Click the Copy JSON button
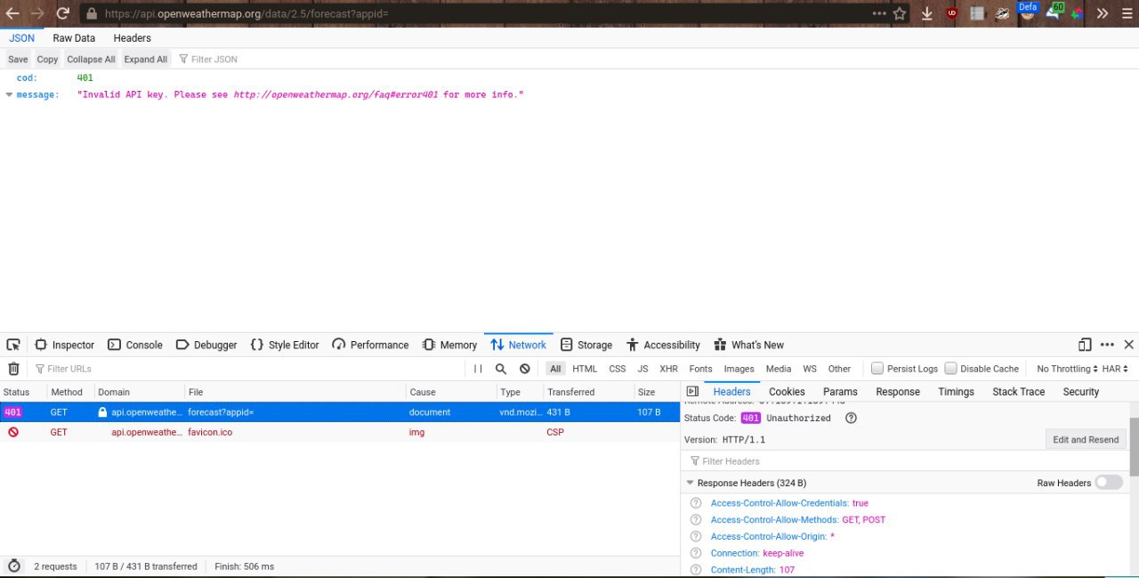 click(47, 60)
